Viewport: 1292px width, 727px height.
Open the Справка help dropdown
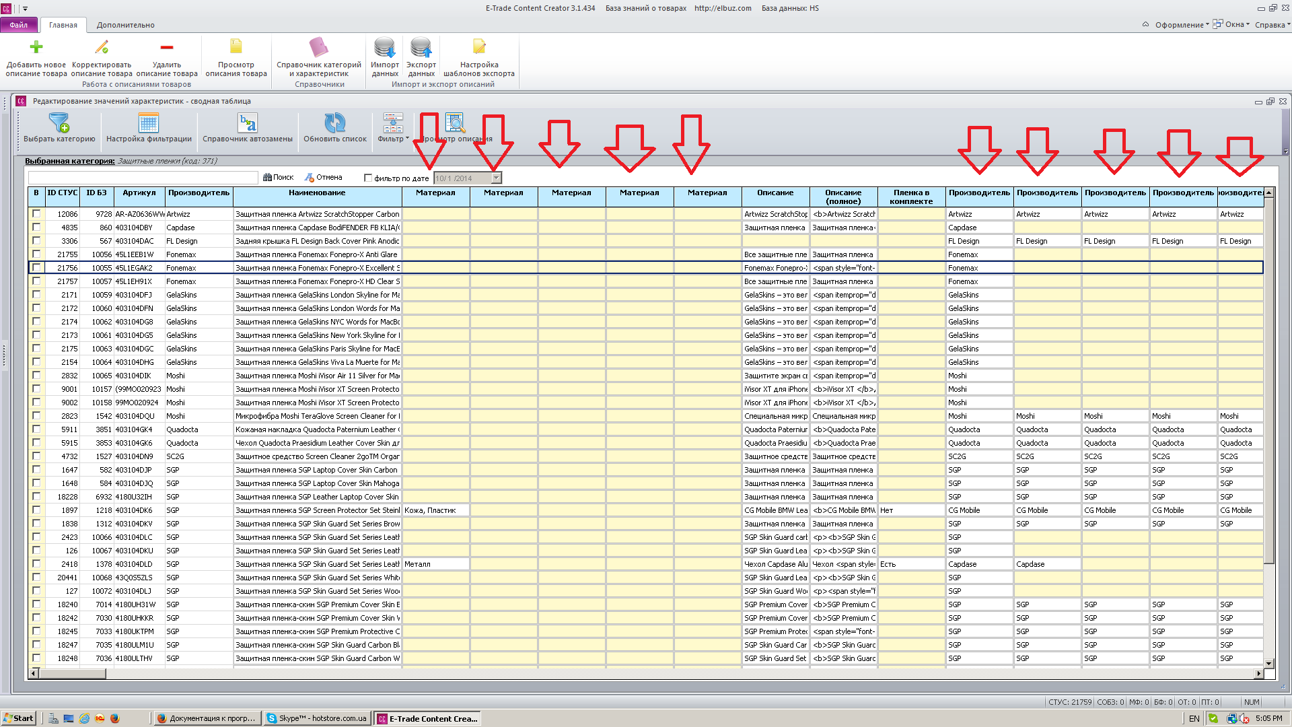pyautogui.click(x=1272, y=25)
